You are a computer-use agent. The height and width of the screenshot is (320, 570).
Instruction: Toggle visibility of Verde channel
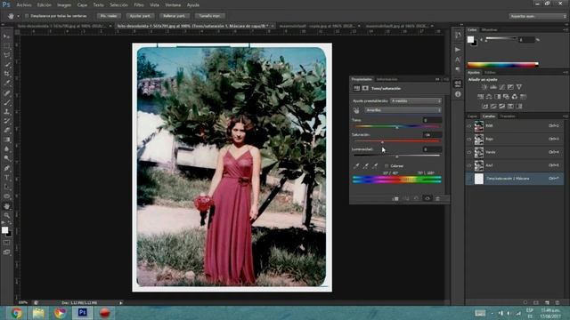[x=469, y=152]
